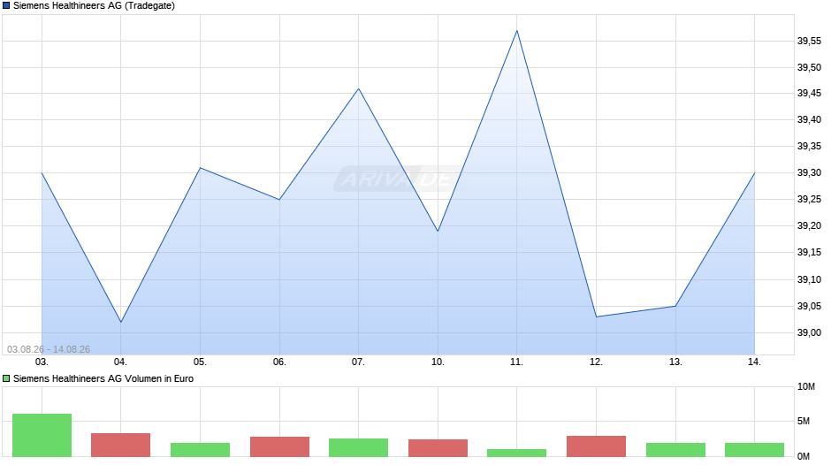Click the green volume bar for the 14.

[x=755, y=450]
